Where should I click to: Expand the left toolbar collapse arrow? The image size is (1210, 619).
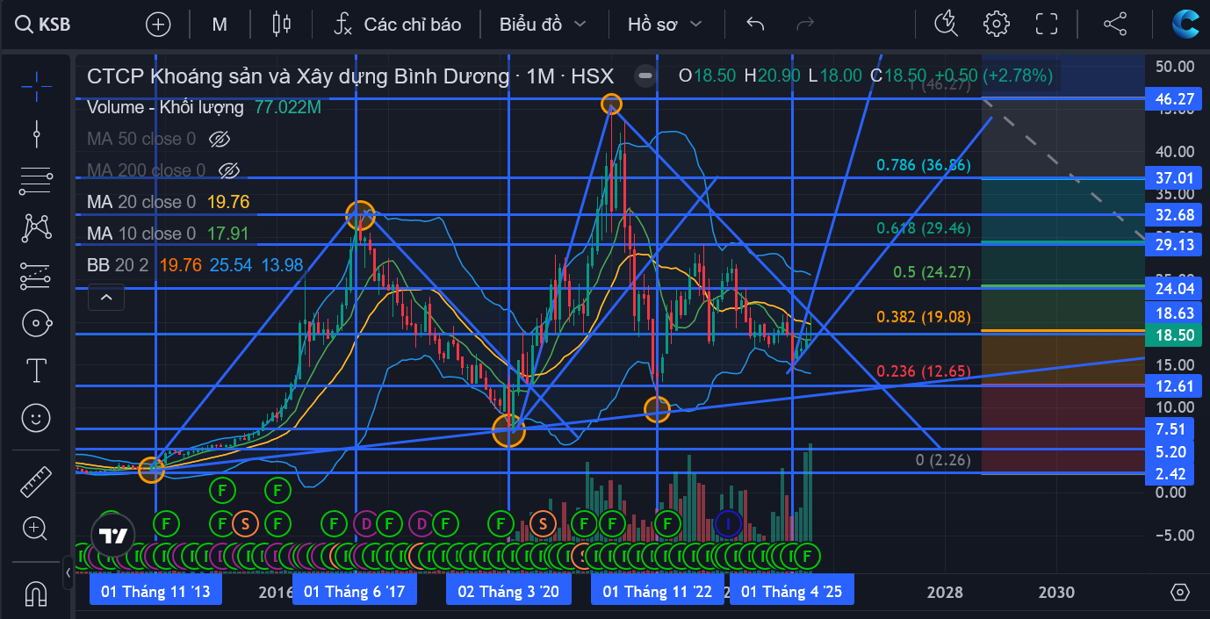pos(68,574)
